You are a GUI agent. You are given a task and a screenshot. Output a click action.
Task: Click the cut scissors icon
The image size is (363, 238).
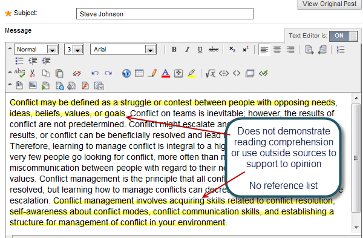pyautogui.click(x=33, y=73)
